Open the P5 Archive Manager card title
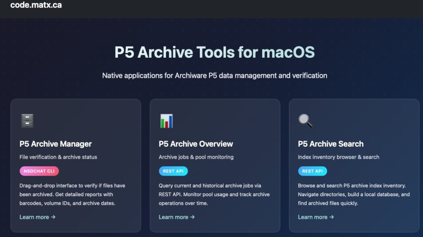The height and width of the screenshot is (237, 423). click(55, 144)
